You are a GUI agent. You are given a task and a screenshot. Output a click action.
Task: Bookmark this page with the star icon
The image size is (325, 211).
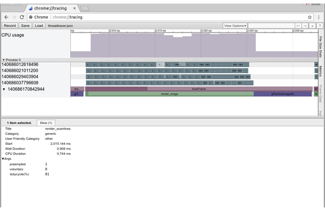pyautogui.click(x=310, y=17)
